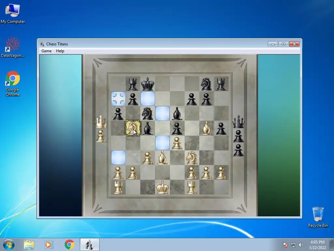334x251 pixels.
Task: Click the black pawn directly above the white pawn
Action: click(177, 128)
